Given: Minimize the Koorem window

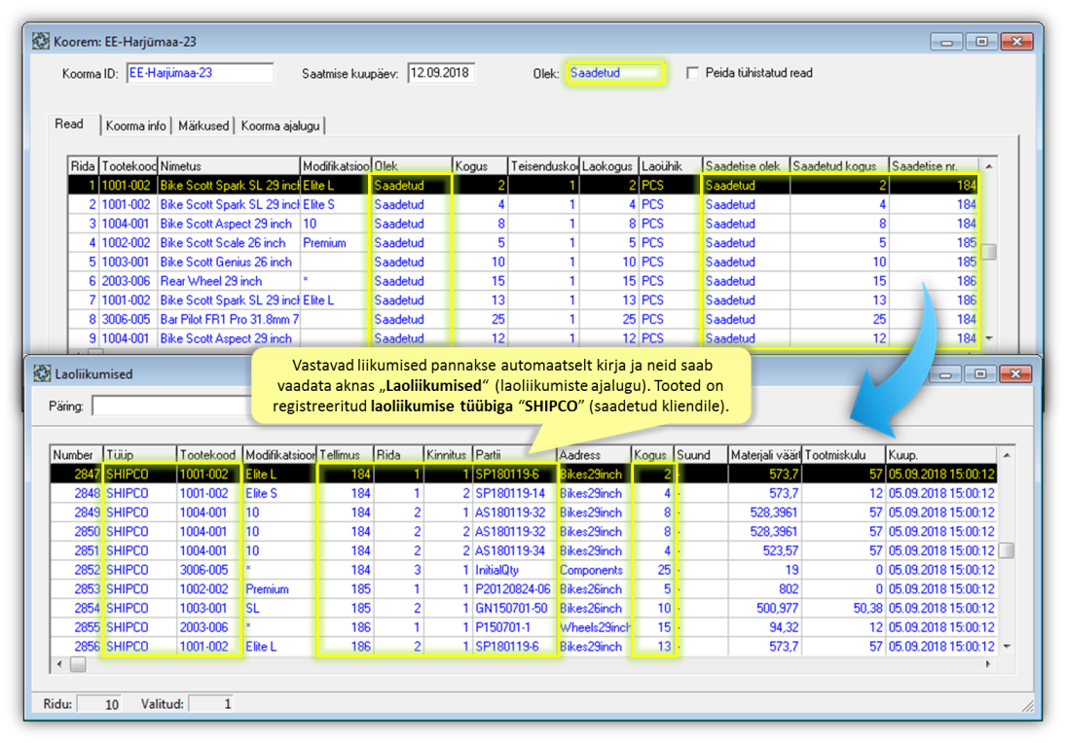Looking at the screenshot, I should (946, 42).
